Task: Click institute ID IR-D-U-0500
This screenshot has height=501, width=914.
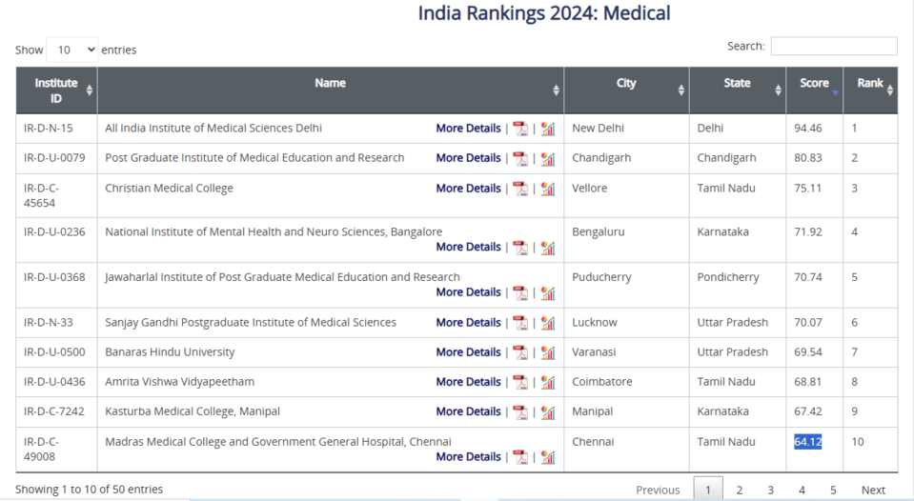Action: (54, 351)
